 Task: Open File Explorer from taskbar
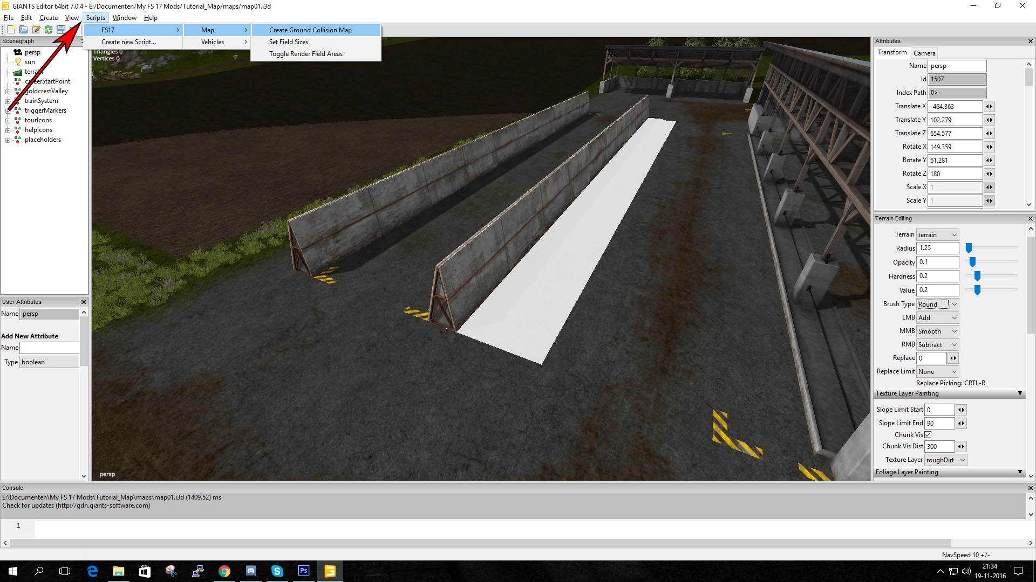[119, 571]
